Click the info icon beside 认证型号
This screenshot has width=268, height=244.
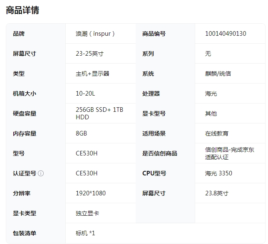pyautogui.click(x=41, y=173)
